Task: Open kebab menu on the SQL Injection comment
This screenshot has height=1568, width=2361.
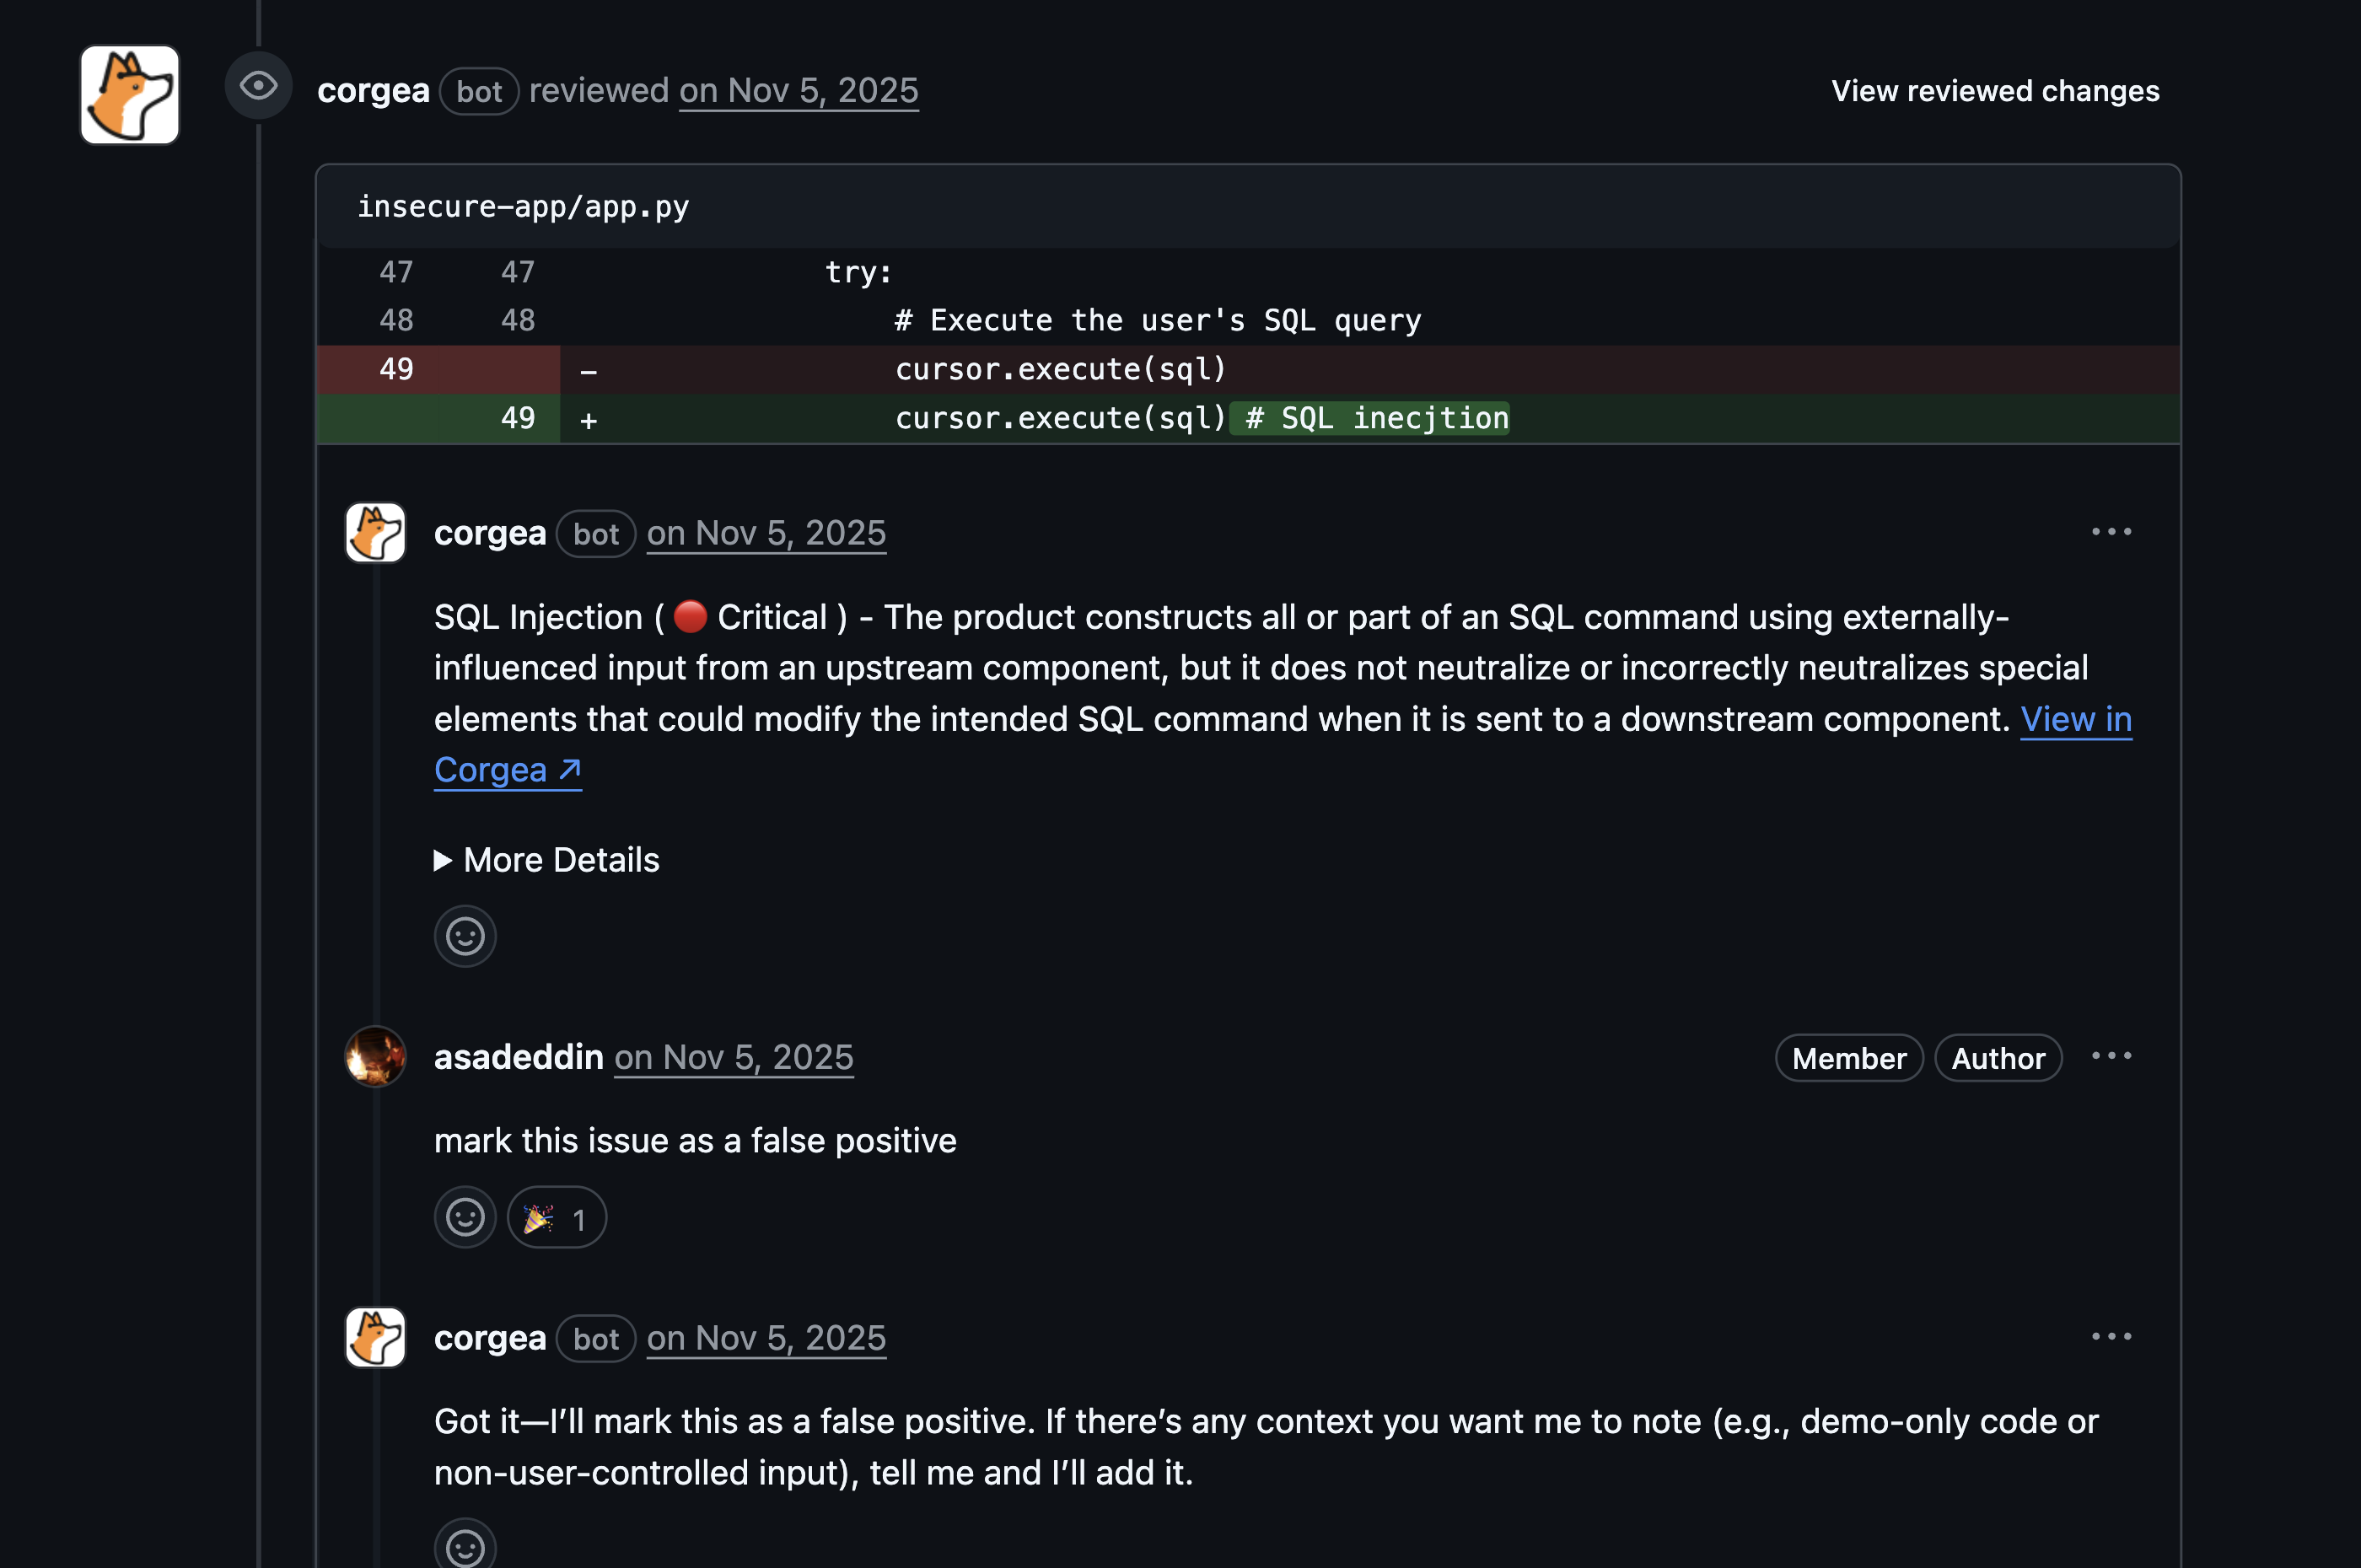Action: point(2112,531)
